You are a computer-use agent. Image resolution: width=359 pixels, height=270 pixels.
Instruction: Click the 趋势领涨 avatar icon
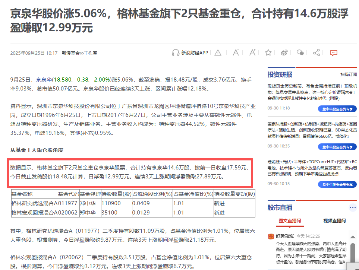pos(271,236)
